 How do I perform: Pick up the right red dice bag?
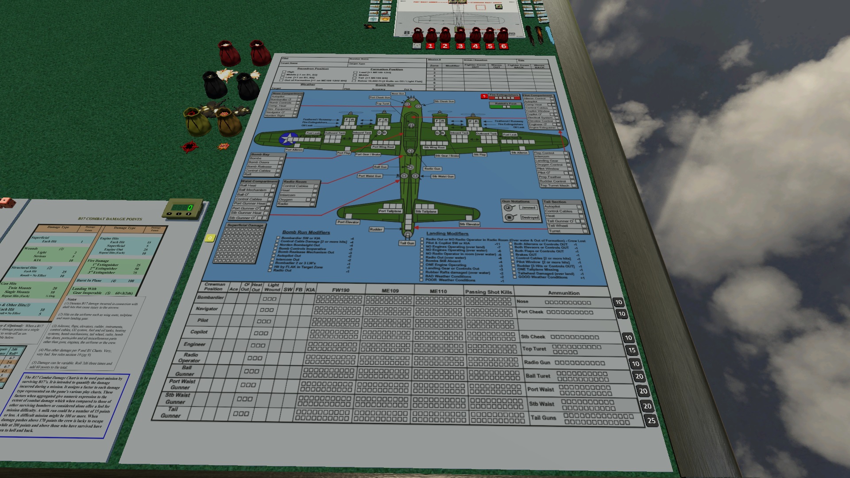point(260,53)
